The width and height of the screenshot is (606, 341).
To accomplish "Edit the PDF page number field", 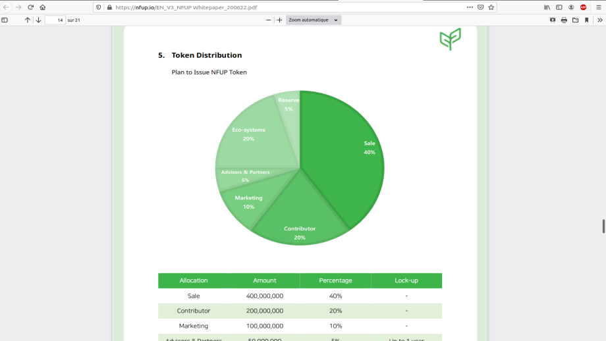I will pyautogui.click(x=55, y=20).
